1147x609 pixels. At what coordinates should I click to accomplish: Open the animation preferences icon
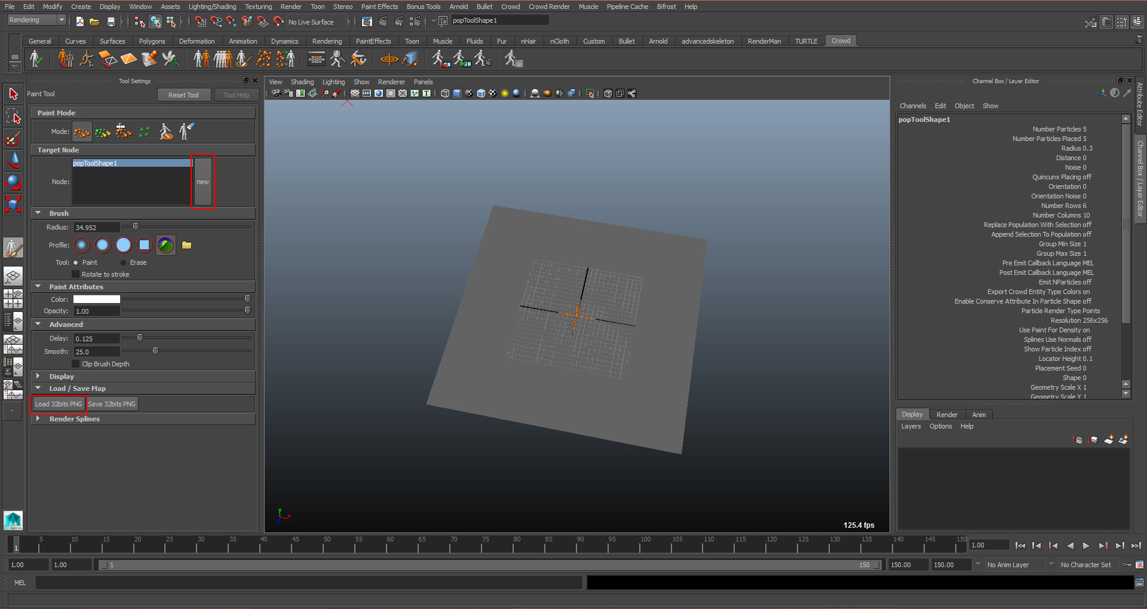1139,565
